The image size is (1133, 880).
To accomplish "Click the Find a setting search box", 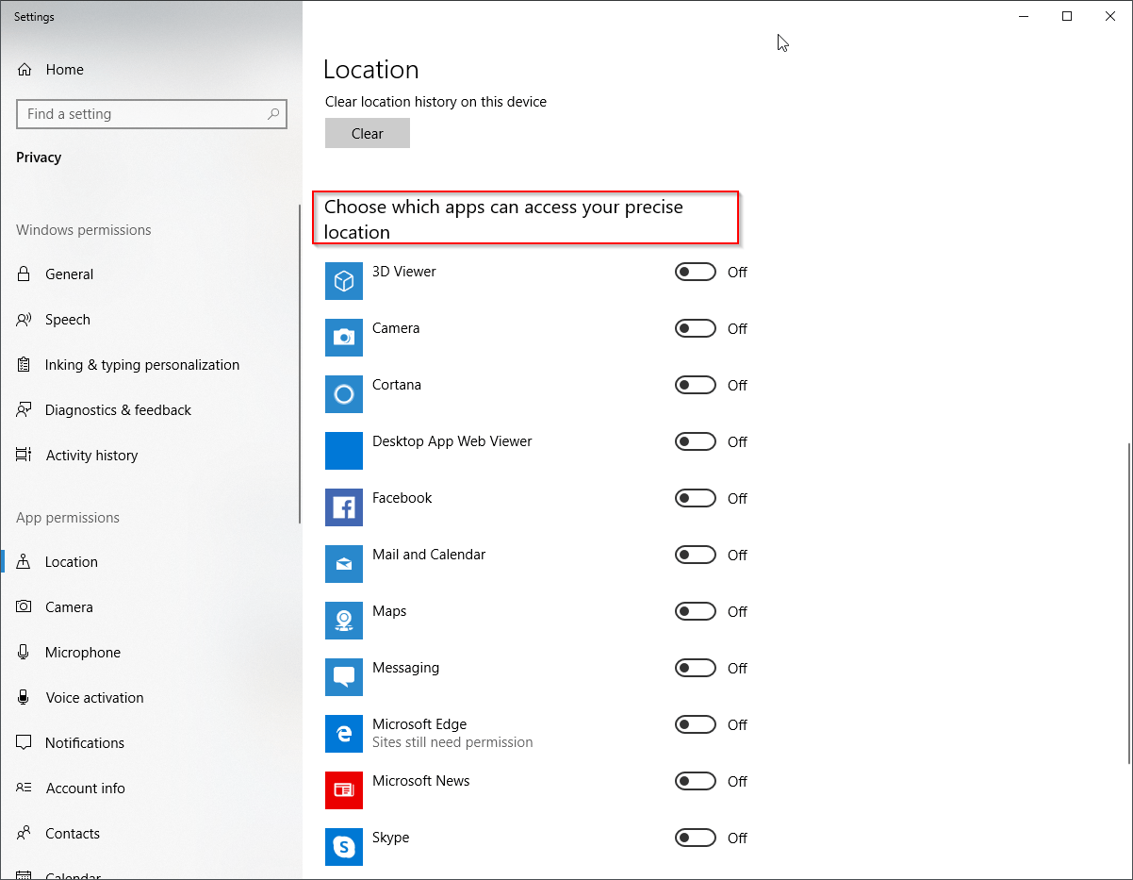I will coord(151,113).
